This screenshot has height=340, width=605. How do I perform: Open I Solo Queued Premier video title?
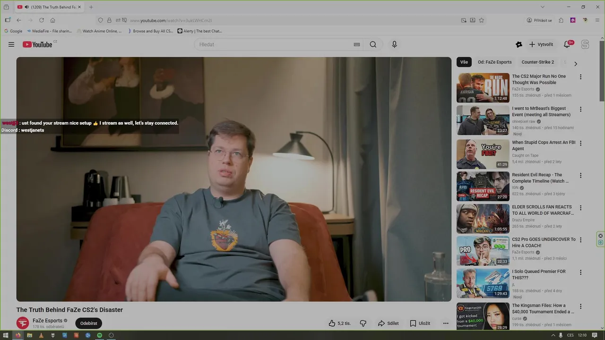click(x=538, y=274)
